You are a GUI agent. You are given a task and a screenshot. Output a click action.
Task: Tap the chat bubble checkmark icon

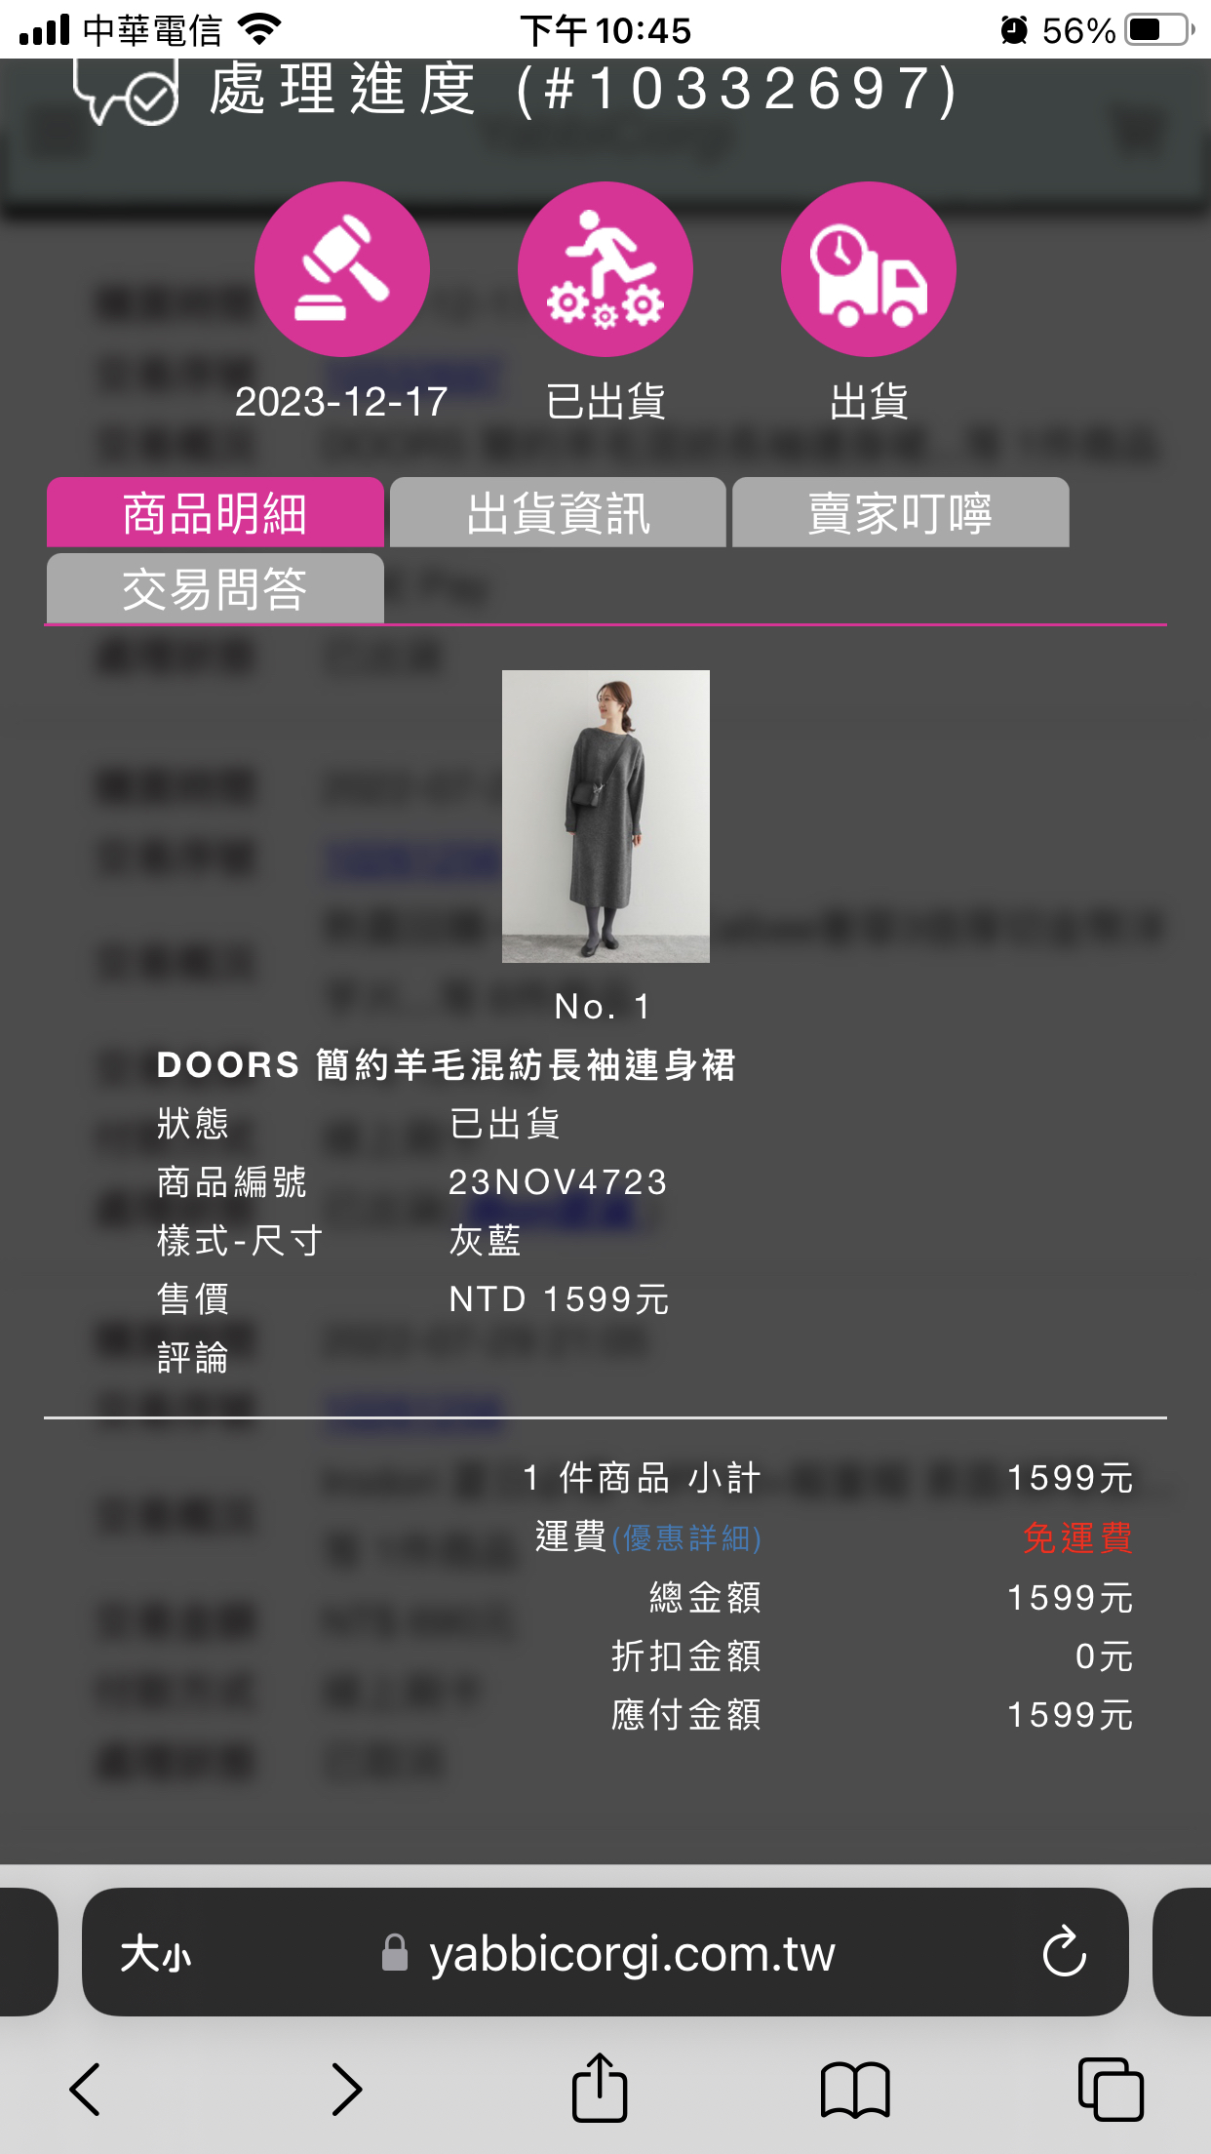[x=126, y=92]
